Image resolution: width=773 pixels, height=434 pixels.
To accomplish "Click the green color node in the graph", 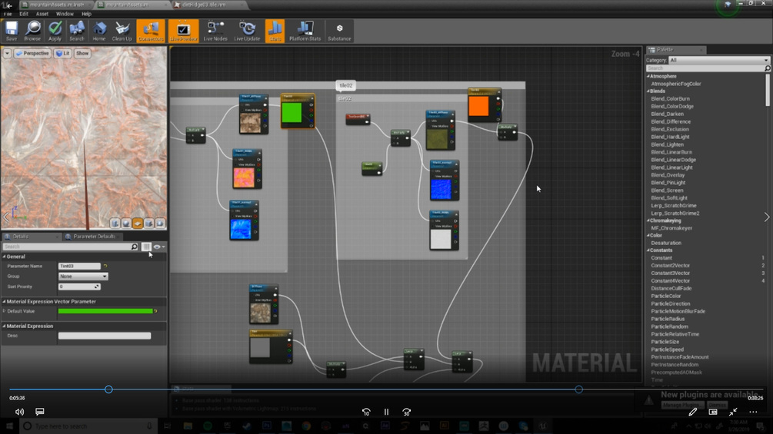I will (297, 111).
